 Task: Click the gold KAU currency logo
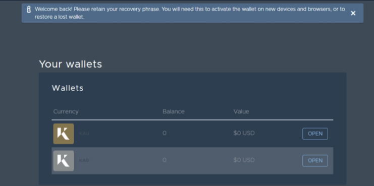[x=64, y=134]
